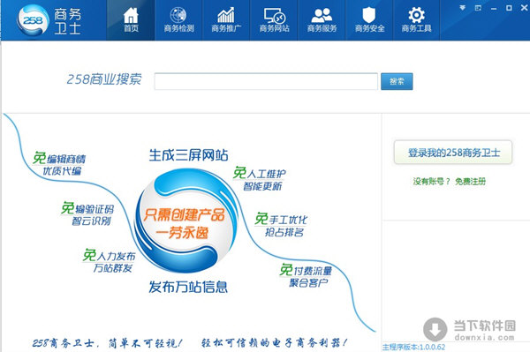Click the 258 商务卫士 logo
The height and width of the screenshot is (352, 530).
49,20
